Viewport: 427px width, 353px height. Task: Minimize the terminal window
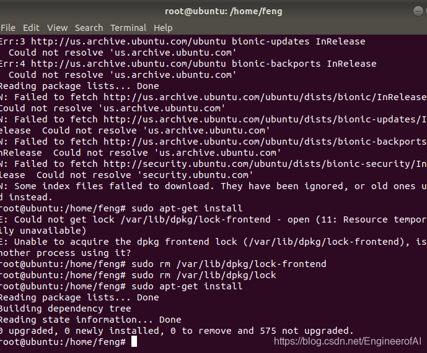pyautogui.click(x=418, y=11)
